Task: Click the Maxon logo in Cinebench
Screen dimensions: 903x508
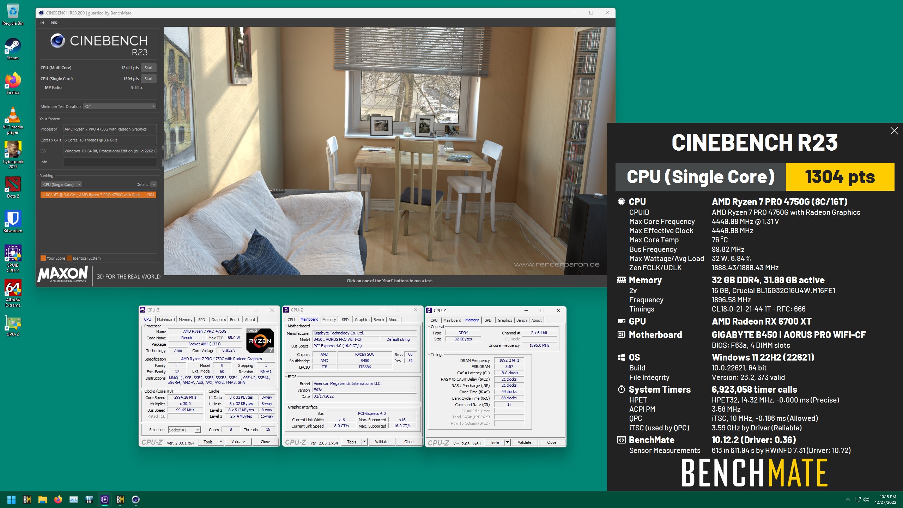Action: (x=63, y=274)
